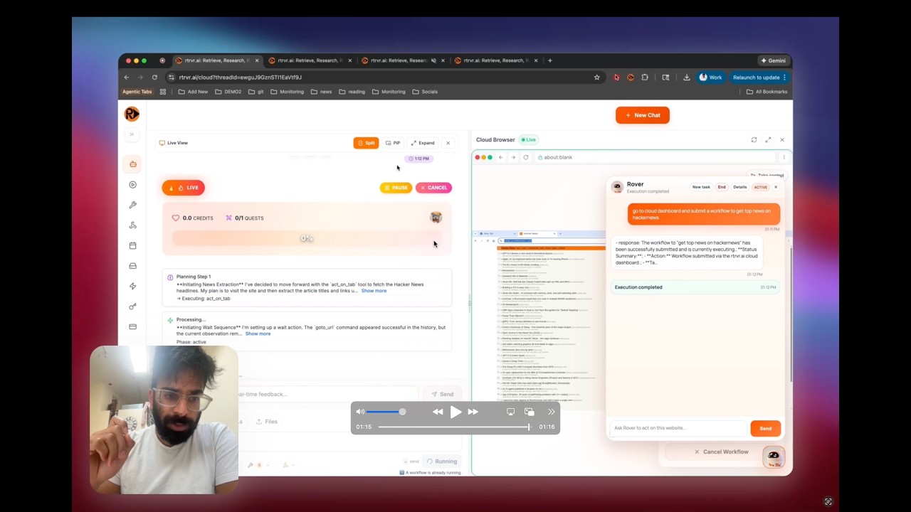
Task: Click the rtrvr.ai logo in sidebar
Action: 132,114
